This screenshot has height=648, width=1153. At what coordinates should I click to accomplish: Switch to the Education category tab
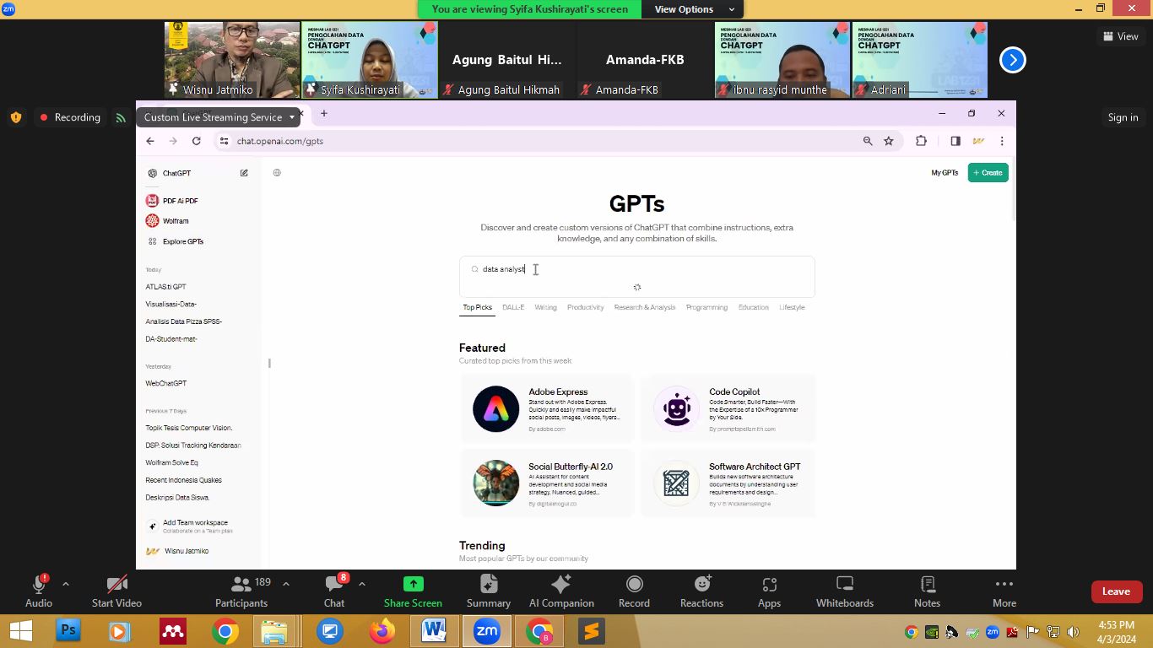point(753,307)
